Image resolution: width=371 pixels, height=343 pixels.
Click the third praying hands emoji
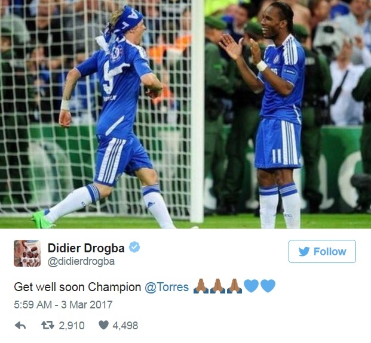coord(234,286)
